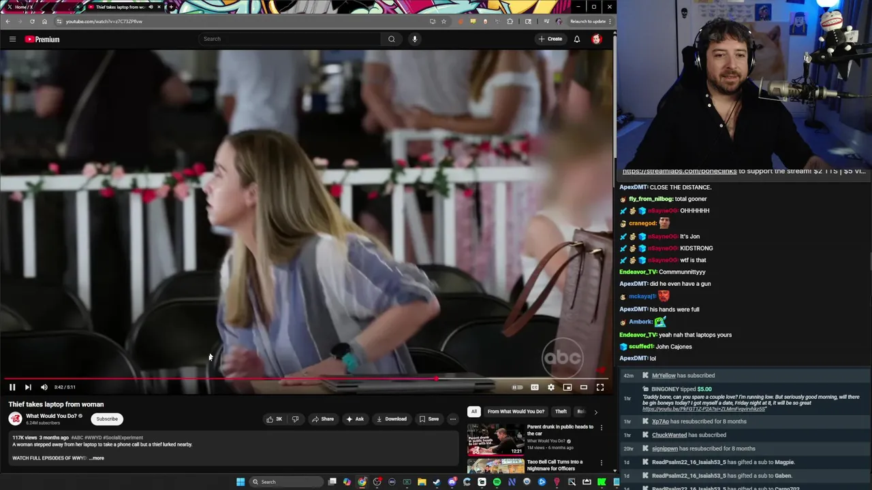Click the Ask button
Screen dimensions: 872x490
tap(355, 419)
